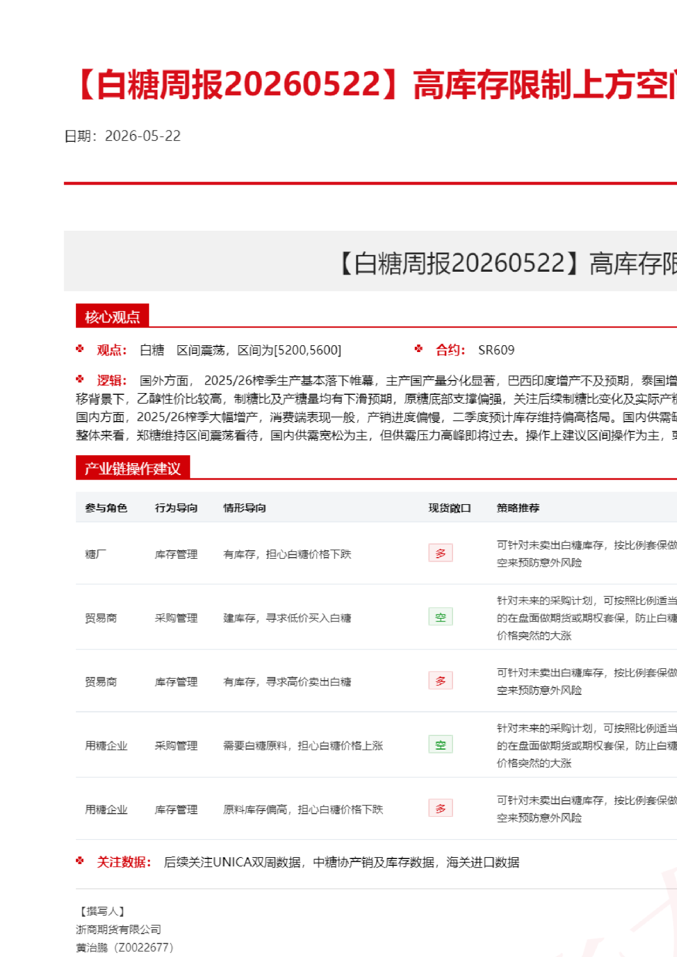Click author name 黄治鹏（Z0022677）
The height and width of the screenshot is (957, 677).
pos(124,947)
